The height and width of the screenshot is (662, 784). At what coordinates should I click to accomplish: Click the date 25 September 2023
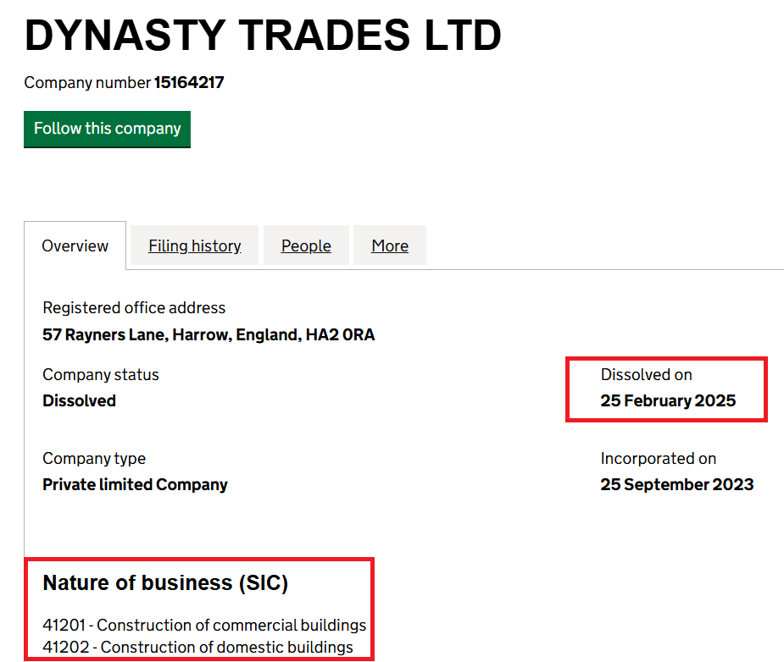click(x=677, y=485)
